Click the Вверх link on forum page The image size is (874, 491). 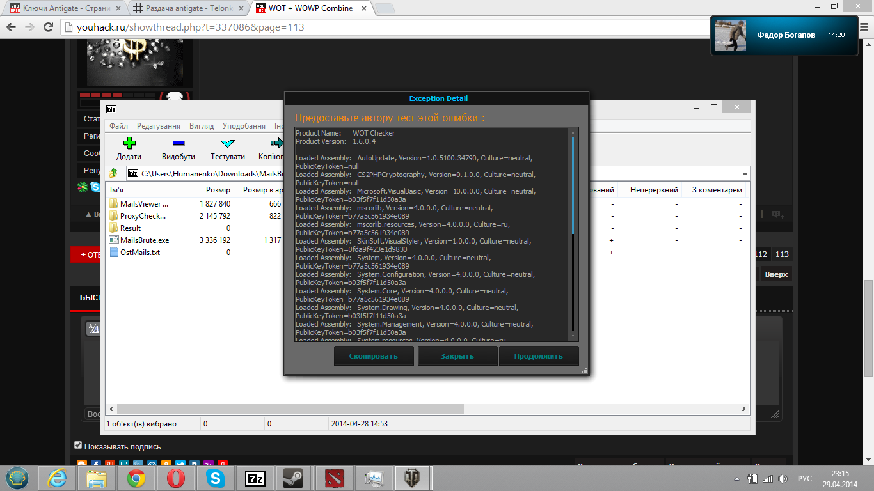point(777,274)
